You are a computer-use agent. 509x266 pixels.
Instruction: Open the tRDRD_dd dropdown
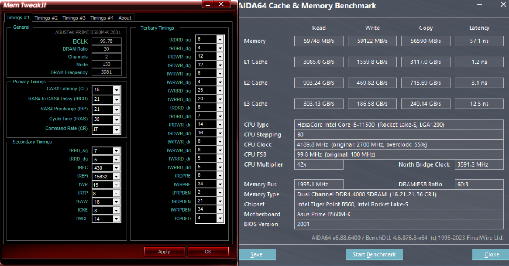click(x=220, y=116)
